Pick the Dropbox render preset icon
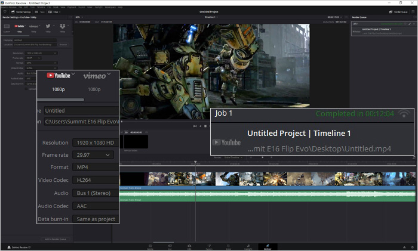The width and height of the screenshot is (418, 251). click(x=63, y=27)
